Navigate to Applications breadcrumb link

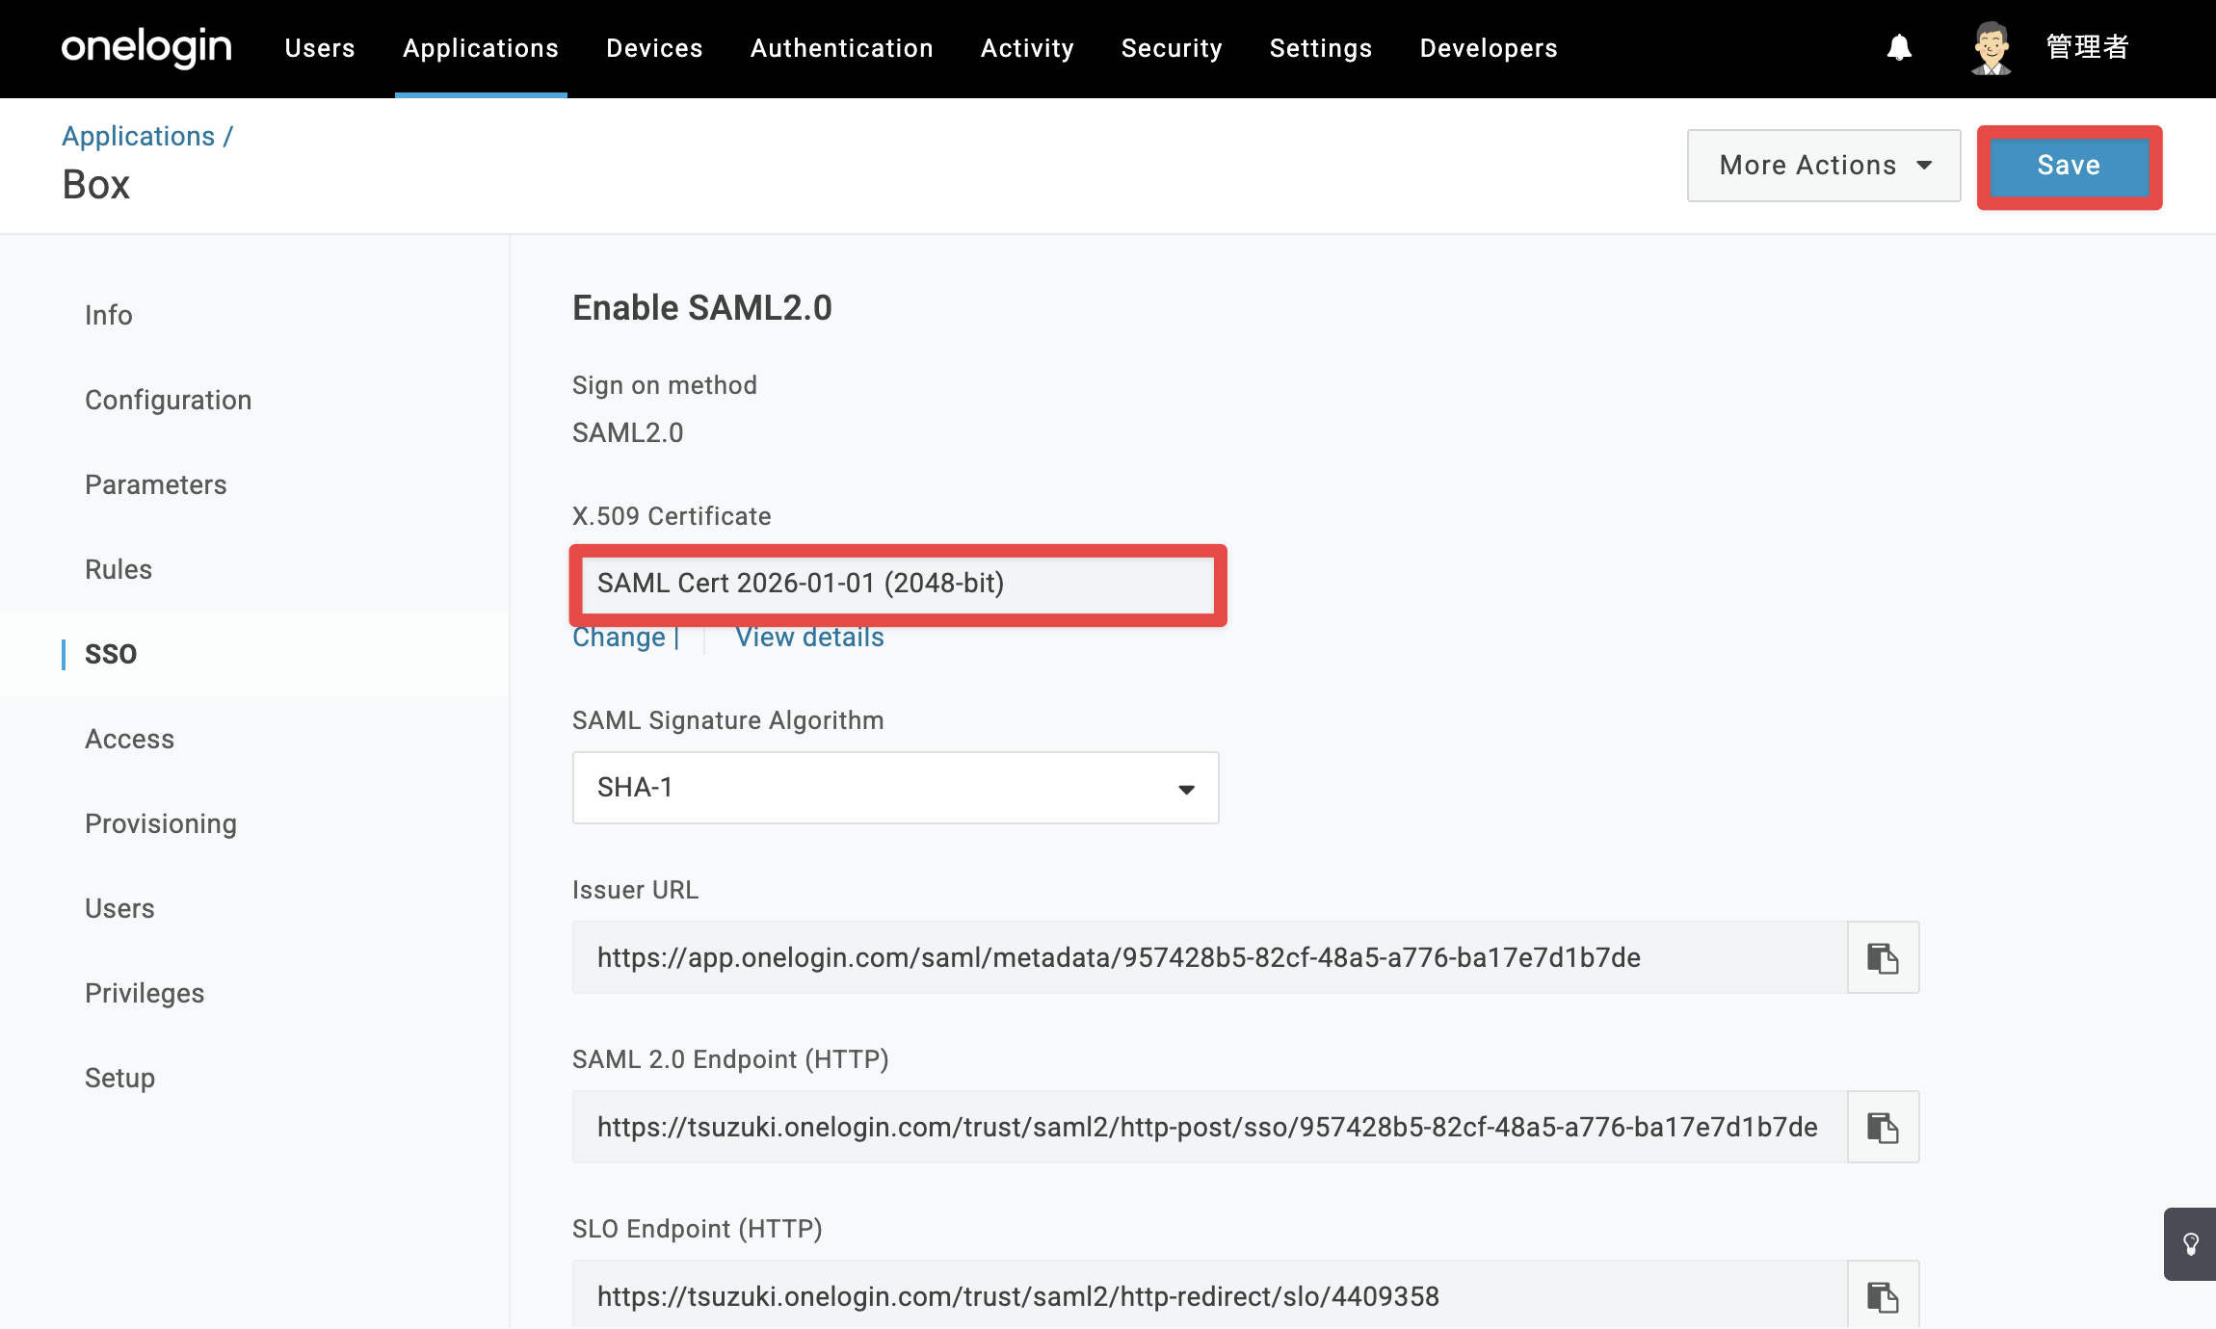pos(139,136)
